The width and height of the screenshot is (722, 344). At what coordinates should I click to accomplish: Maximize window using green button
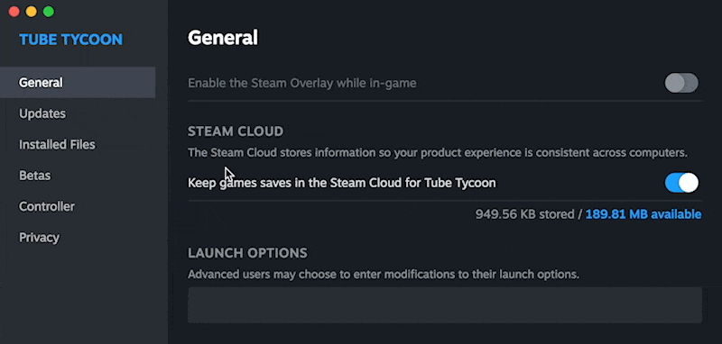tap(49, 12)
